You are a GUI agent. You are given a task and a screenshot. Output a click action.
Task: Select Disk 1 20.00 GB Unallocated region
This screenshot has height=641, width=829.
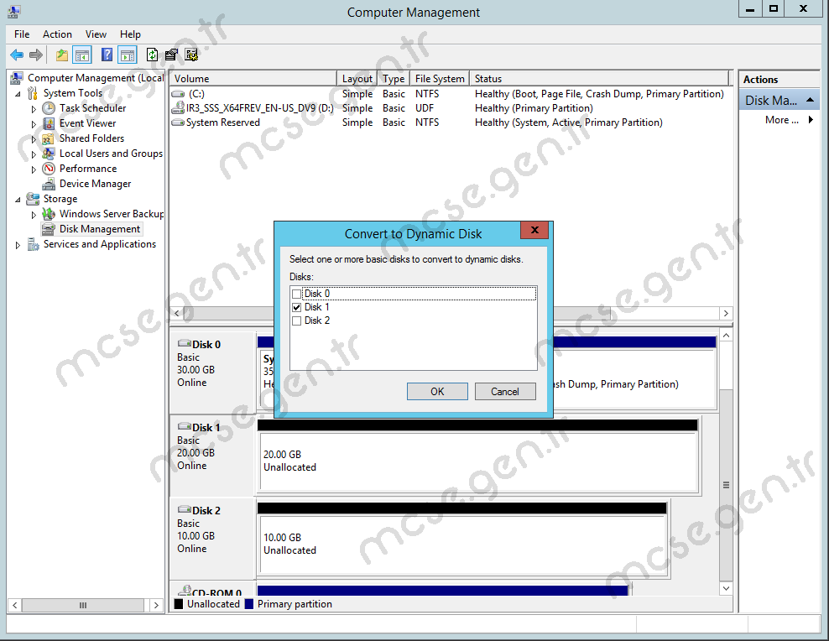478,461
